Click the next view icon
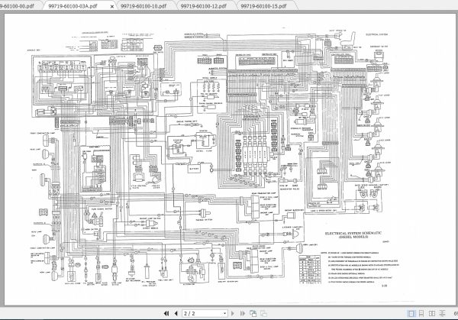 (x=263, y=313)
